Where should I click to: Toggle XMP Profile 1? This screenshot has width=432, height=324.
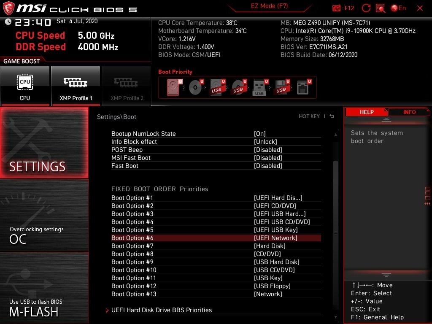tap(76, 86)
